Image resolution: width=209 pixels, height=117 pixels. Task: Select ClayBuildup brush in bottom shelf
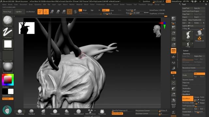tap(20, 112)
